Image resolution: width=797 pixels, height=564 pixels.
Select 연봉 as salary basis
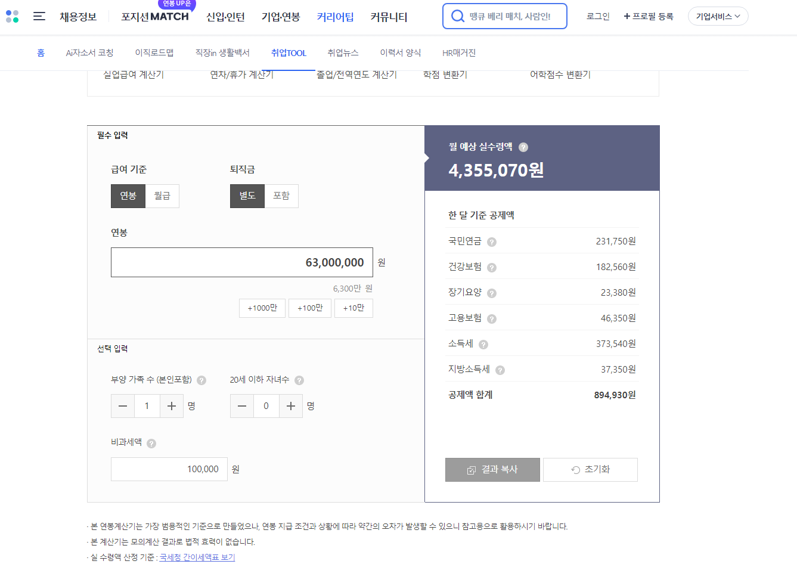[128, 196]
